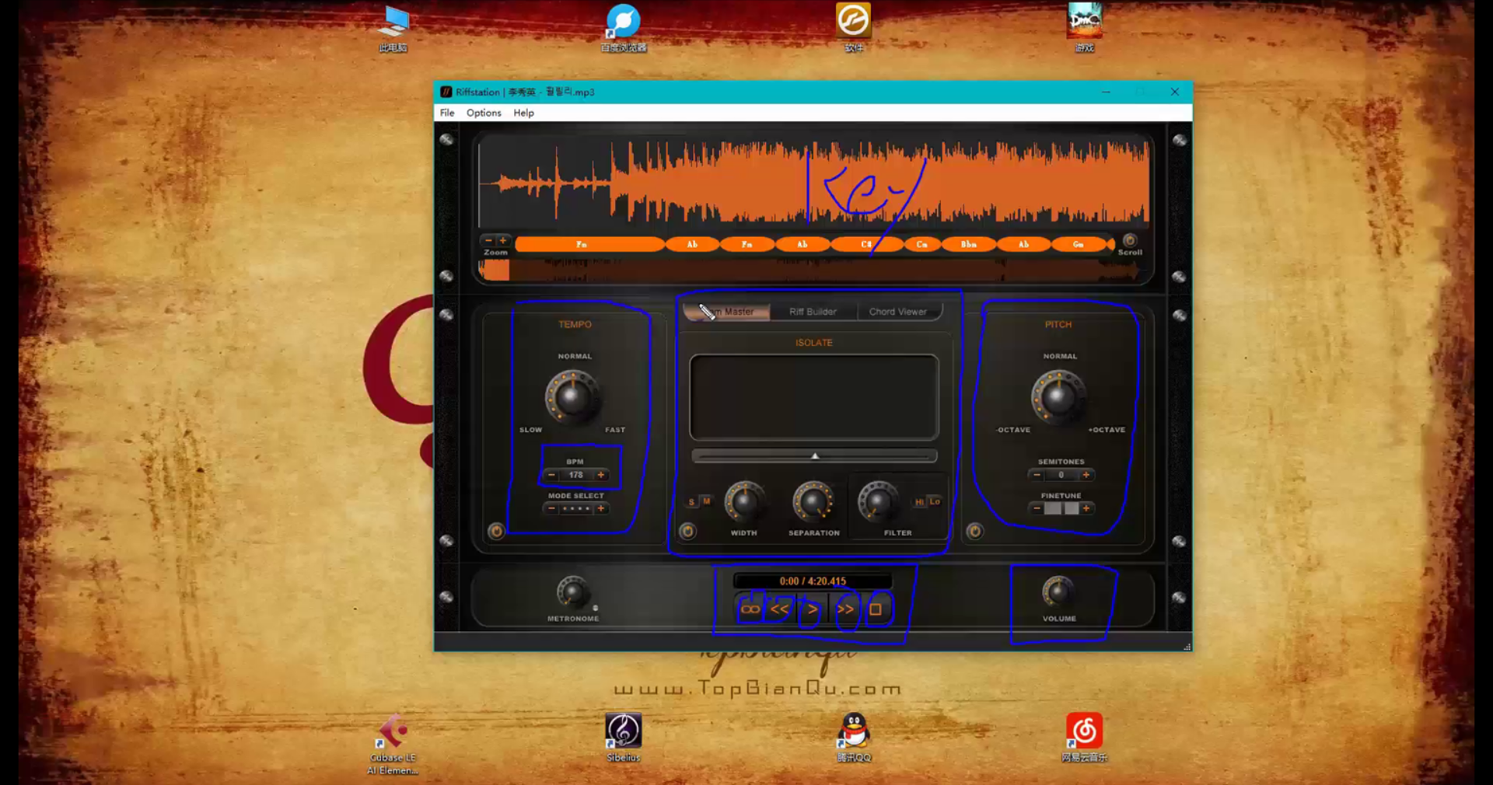This screenshot has height=785, width=1493.
Task: Zoom in on the waveform
Action: pyautogui.click(x=503, y=241)
